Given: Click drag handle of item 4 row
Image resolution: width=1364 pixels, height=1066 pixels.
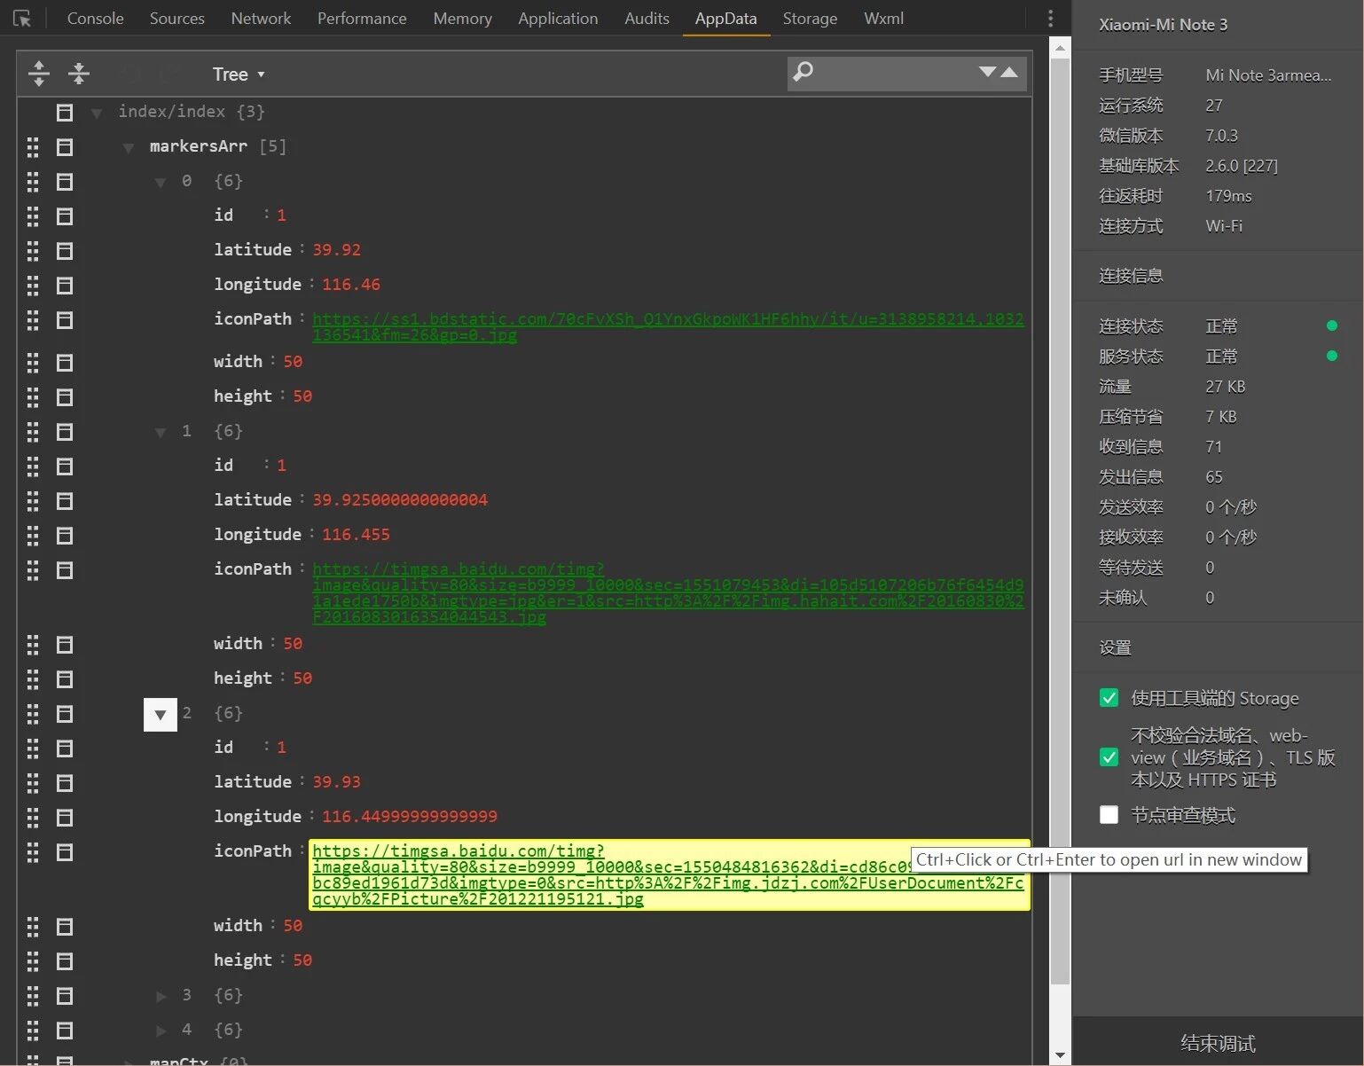Looking at the screenshot, I should point(33,1031).
